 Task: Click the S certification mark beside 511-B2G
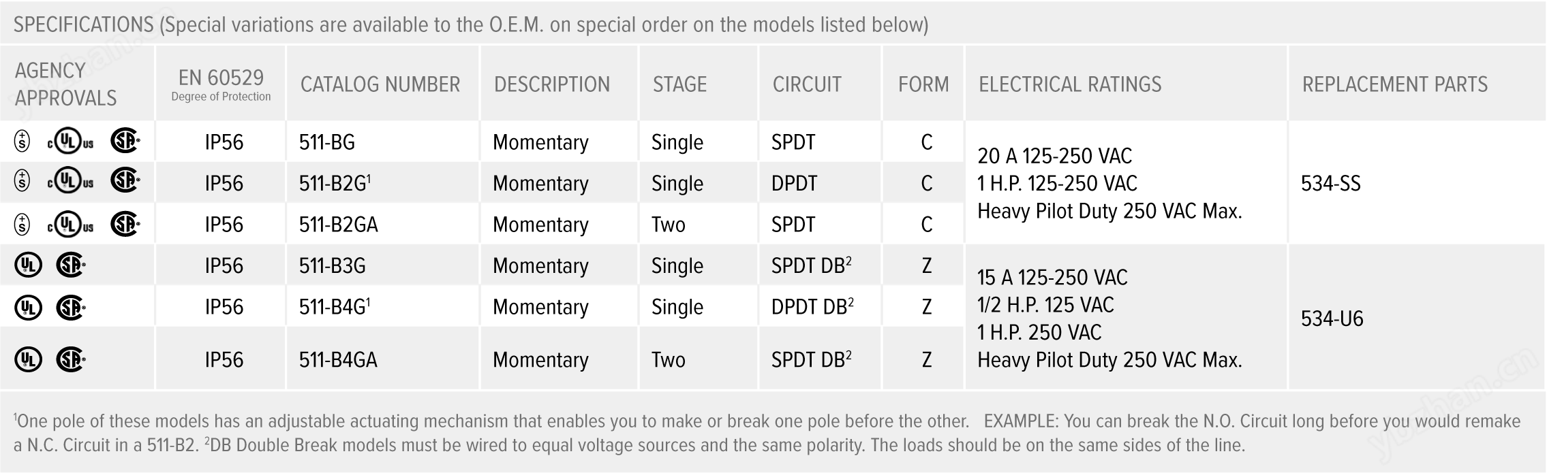click(22, 182)
